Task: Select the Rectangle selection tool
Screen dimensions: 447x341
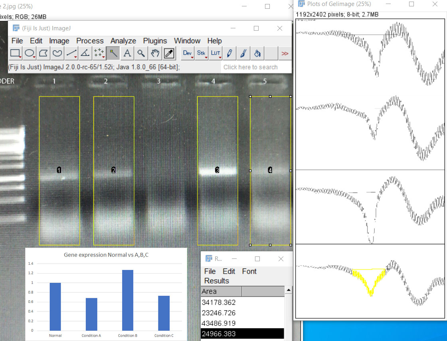Action: coord(16,53)
